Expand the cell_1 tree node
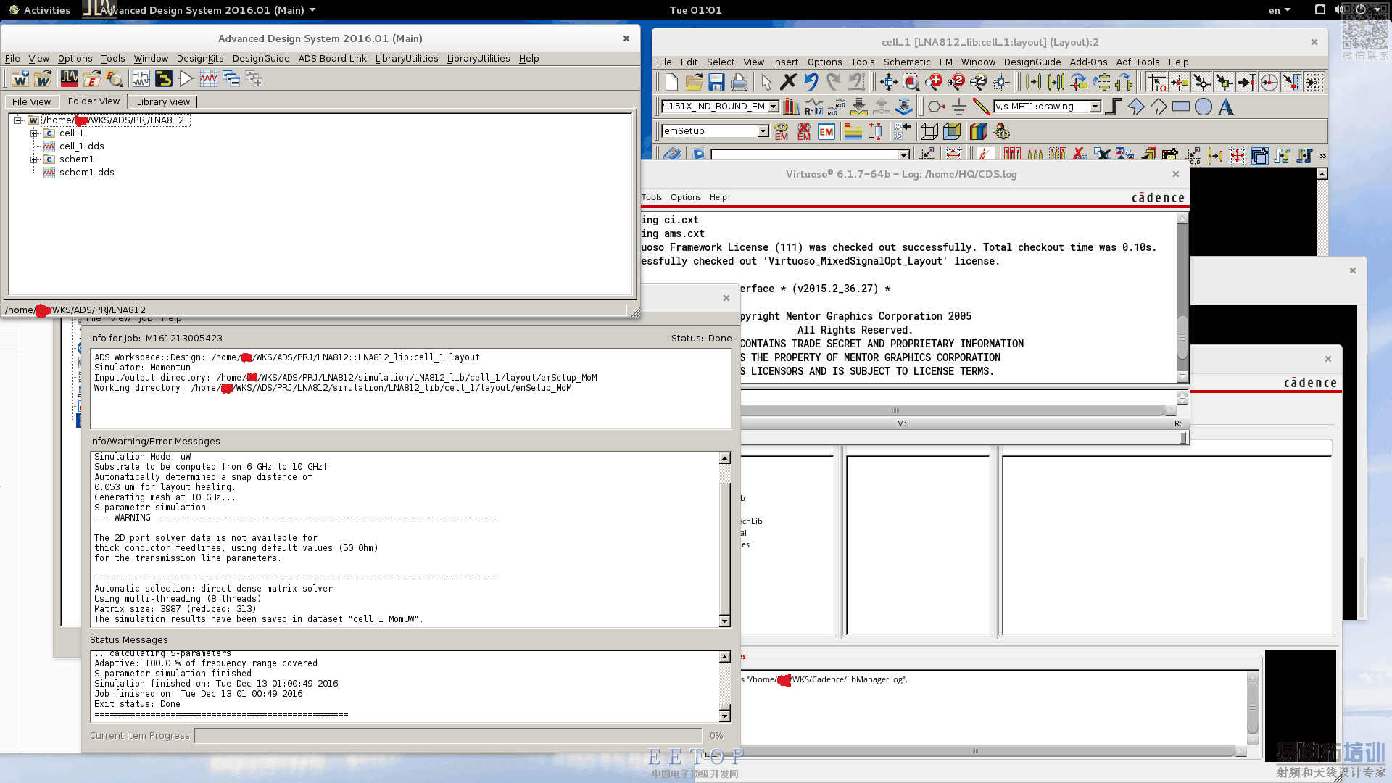Viewport: 1392px width, 783px height. click(x=34, y=133)
